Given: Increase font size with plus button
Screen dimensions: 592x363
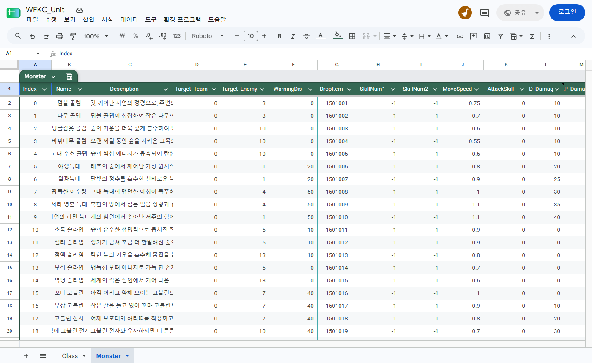Looking at the screenshot, I should click(264, 36).
